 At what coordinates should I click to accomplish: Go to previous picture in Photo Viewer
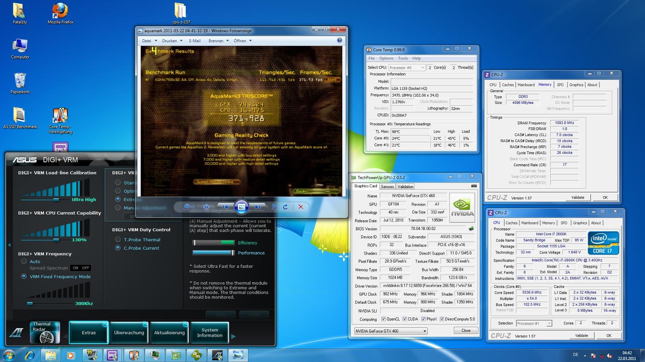[225, 207]
